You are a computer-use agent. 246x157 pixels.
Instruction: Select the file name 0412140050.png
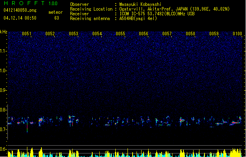pos(20,10)
